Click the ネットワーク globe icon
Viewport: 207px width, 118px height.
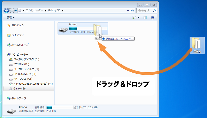point(9,98)
